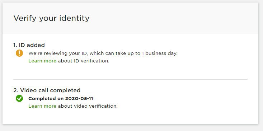
Task: Click the about ID verification text
Action: tap(84, 61)
